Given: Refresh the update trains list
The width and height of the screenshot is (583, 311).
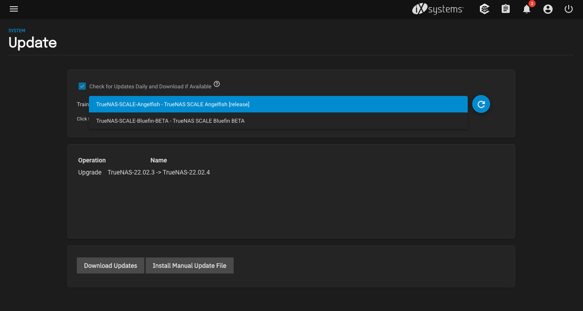Looking at the screenshot, I should tap(481, 104).
